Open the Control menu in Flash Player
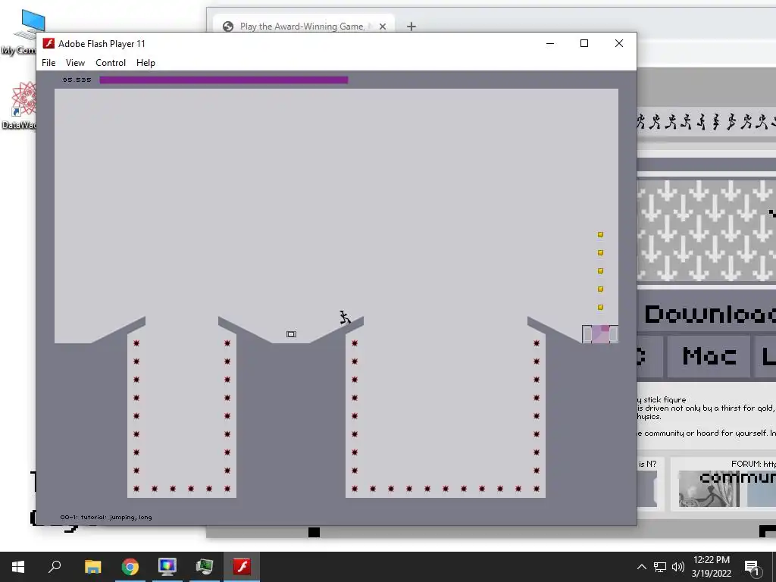This screenshot has height=582, width=776. (x=111, y=63)
